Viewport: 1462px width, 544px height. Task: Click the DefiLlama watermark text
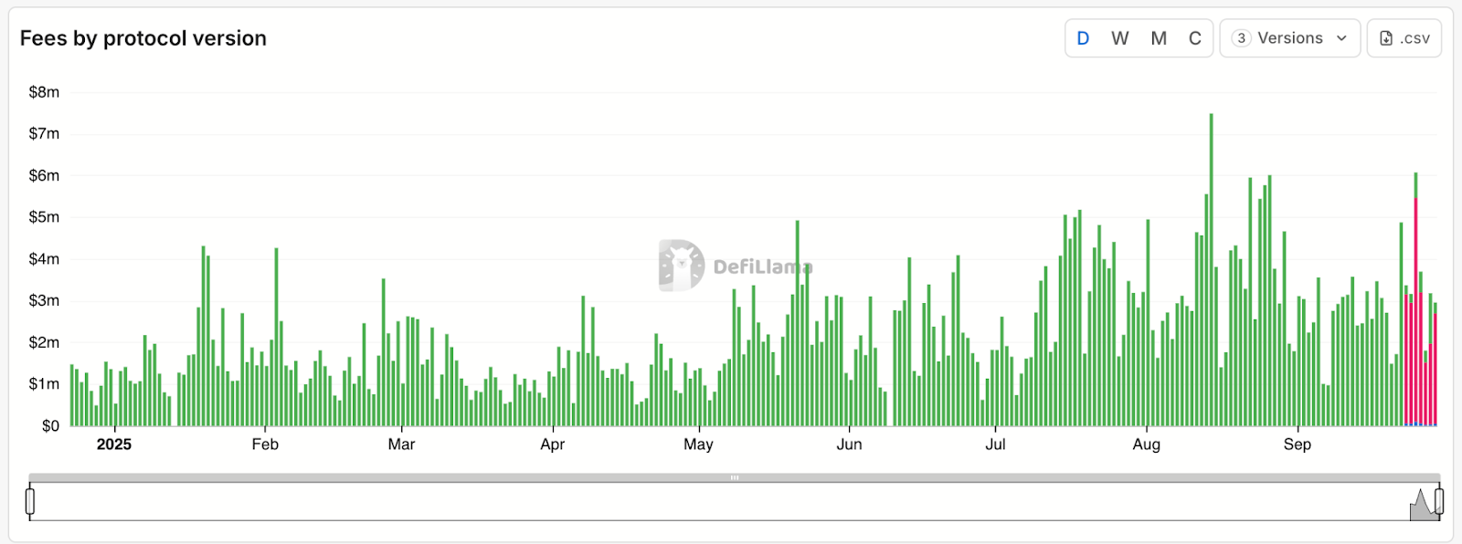[761, 267]
